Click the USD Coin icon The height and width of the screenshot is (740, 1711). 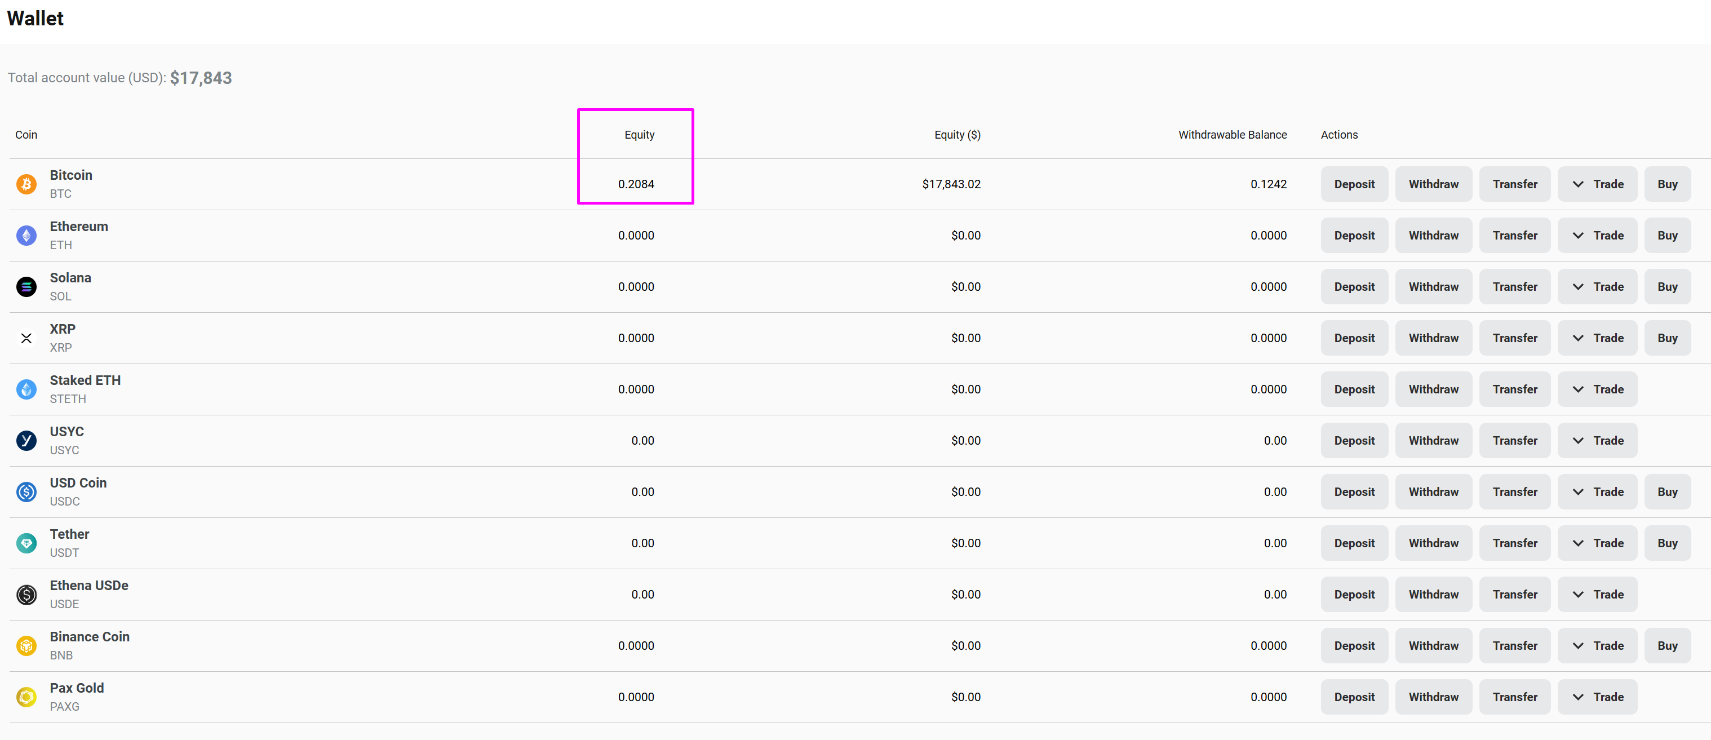pos(26,491)
